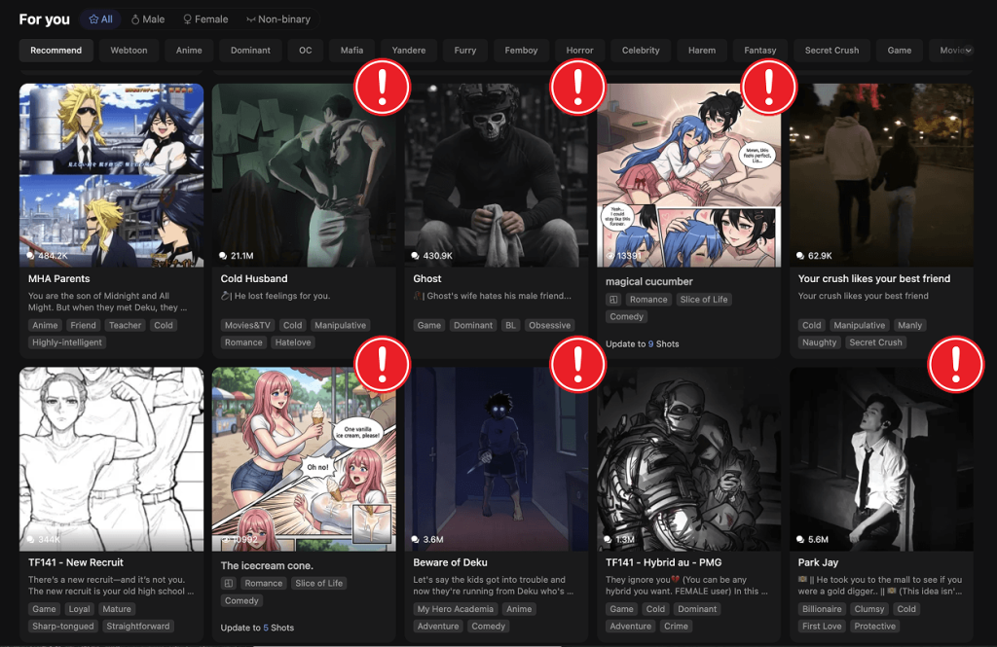Choose the Yandere category tab
Viewport: 997px width, 647px height.
(x=408, y=51)
